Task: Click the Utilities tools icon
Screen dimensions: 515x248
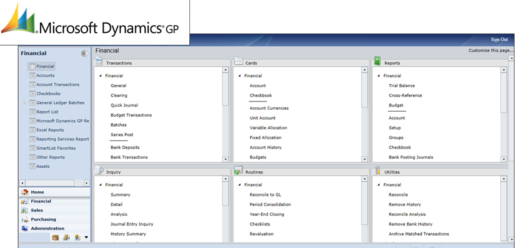Action: [377, 171]
